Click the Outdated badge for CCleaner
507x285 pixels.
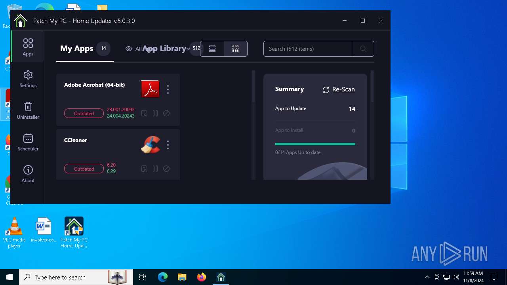tap(84, 169)
